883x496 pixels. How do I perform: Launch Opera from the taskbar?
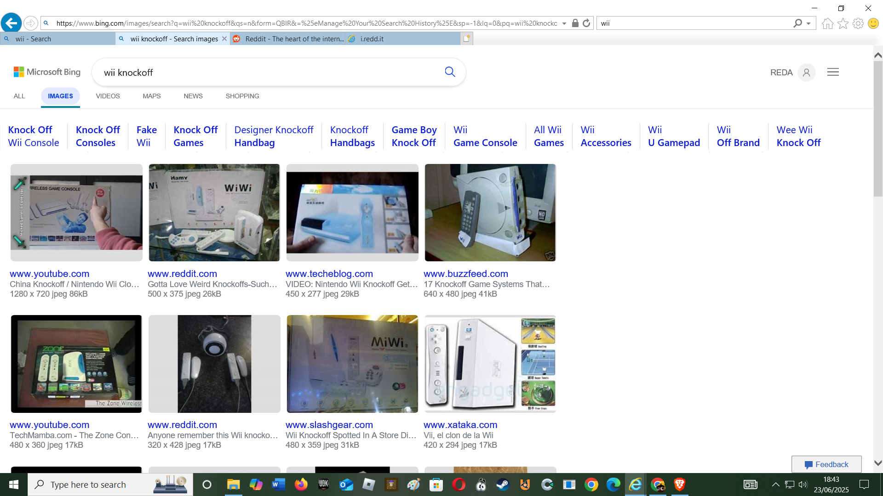(459, 485)
